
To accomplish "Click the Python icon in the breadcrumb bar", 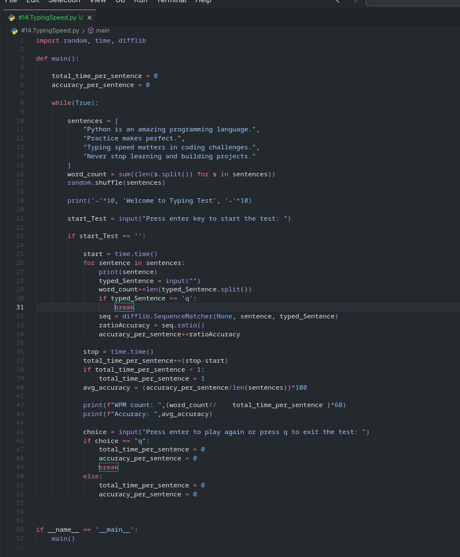I will click(x=14, y=31).
